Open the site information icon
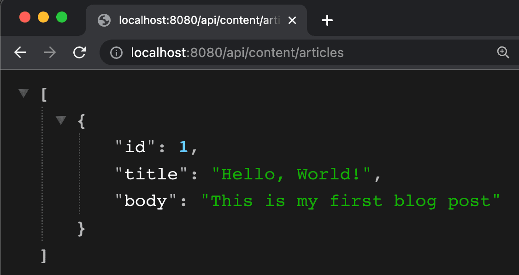Image resolution: width=519 pixels, height=275 pixels. [116, 53]
